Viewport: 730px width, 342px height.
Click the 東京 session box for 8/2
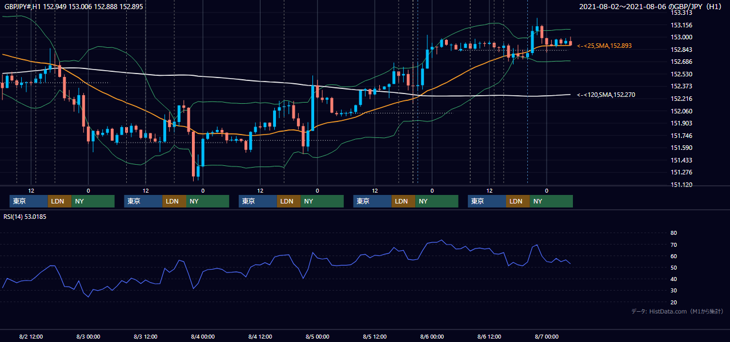(29, 201)
